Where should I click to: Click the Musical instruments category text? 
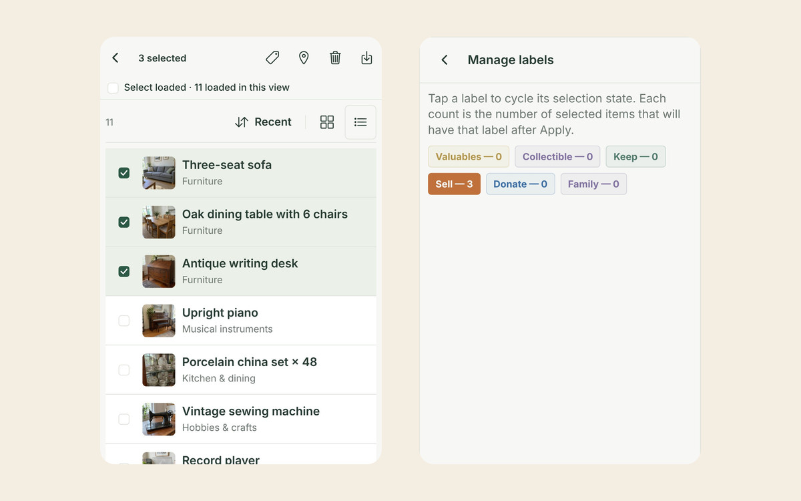(x=228, y=329)
